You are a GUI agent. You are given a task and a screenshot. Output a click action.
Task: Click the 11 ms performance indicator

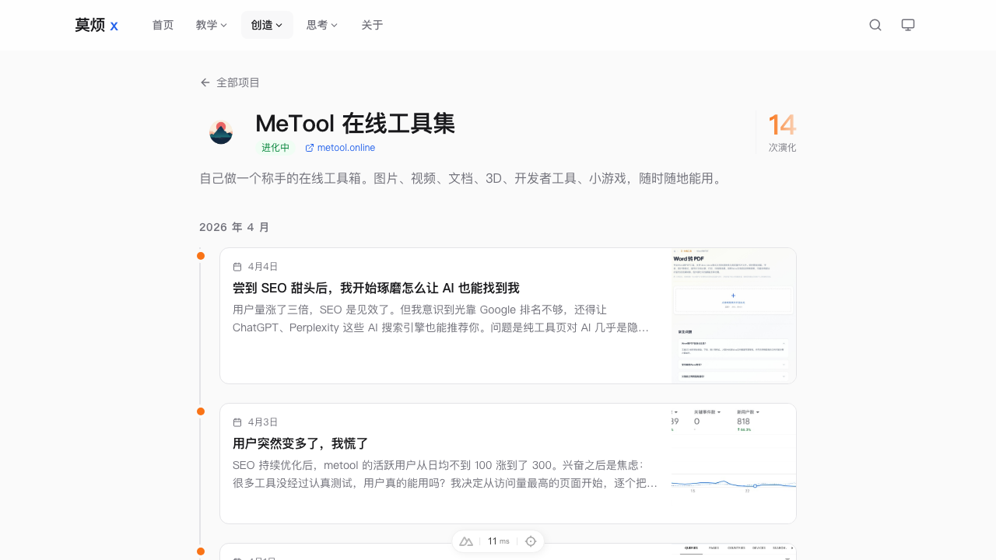click(x=498, y=541)
